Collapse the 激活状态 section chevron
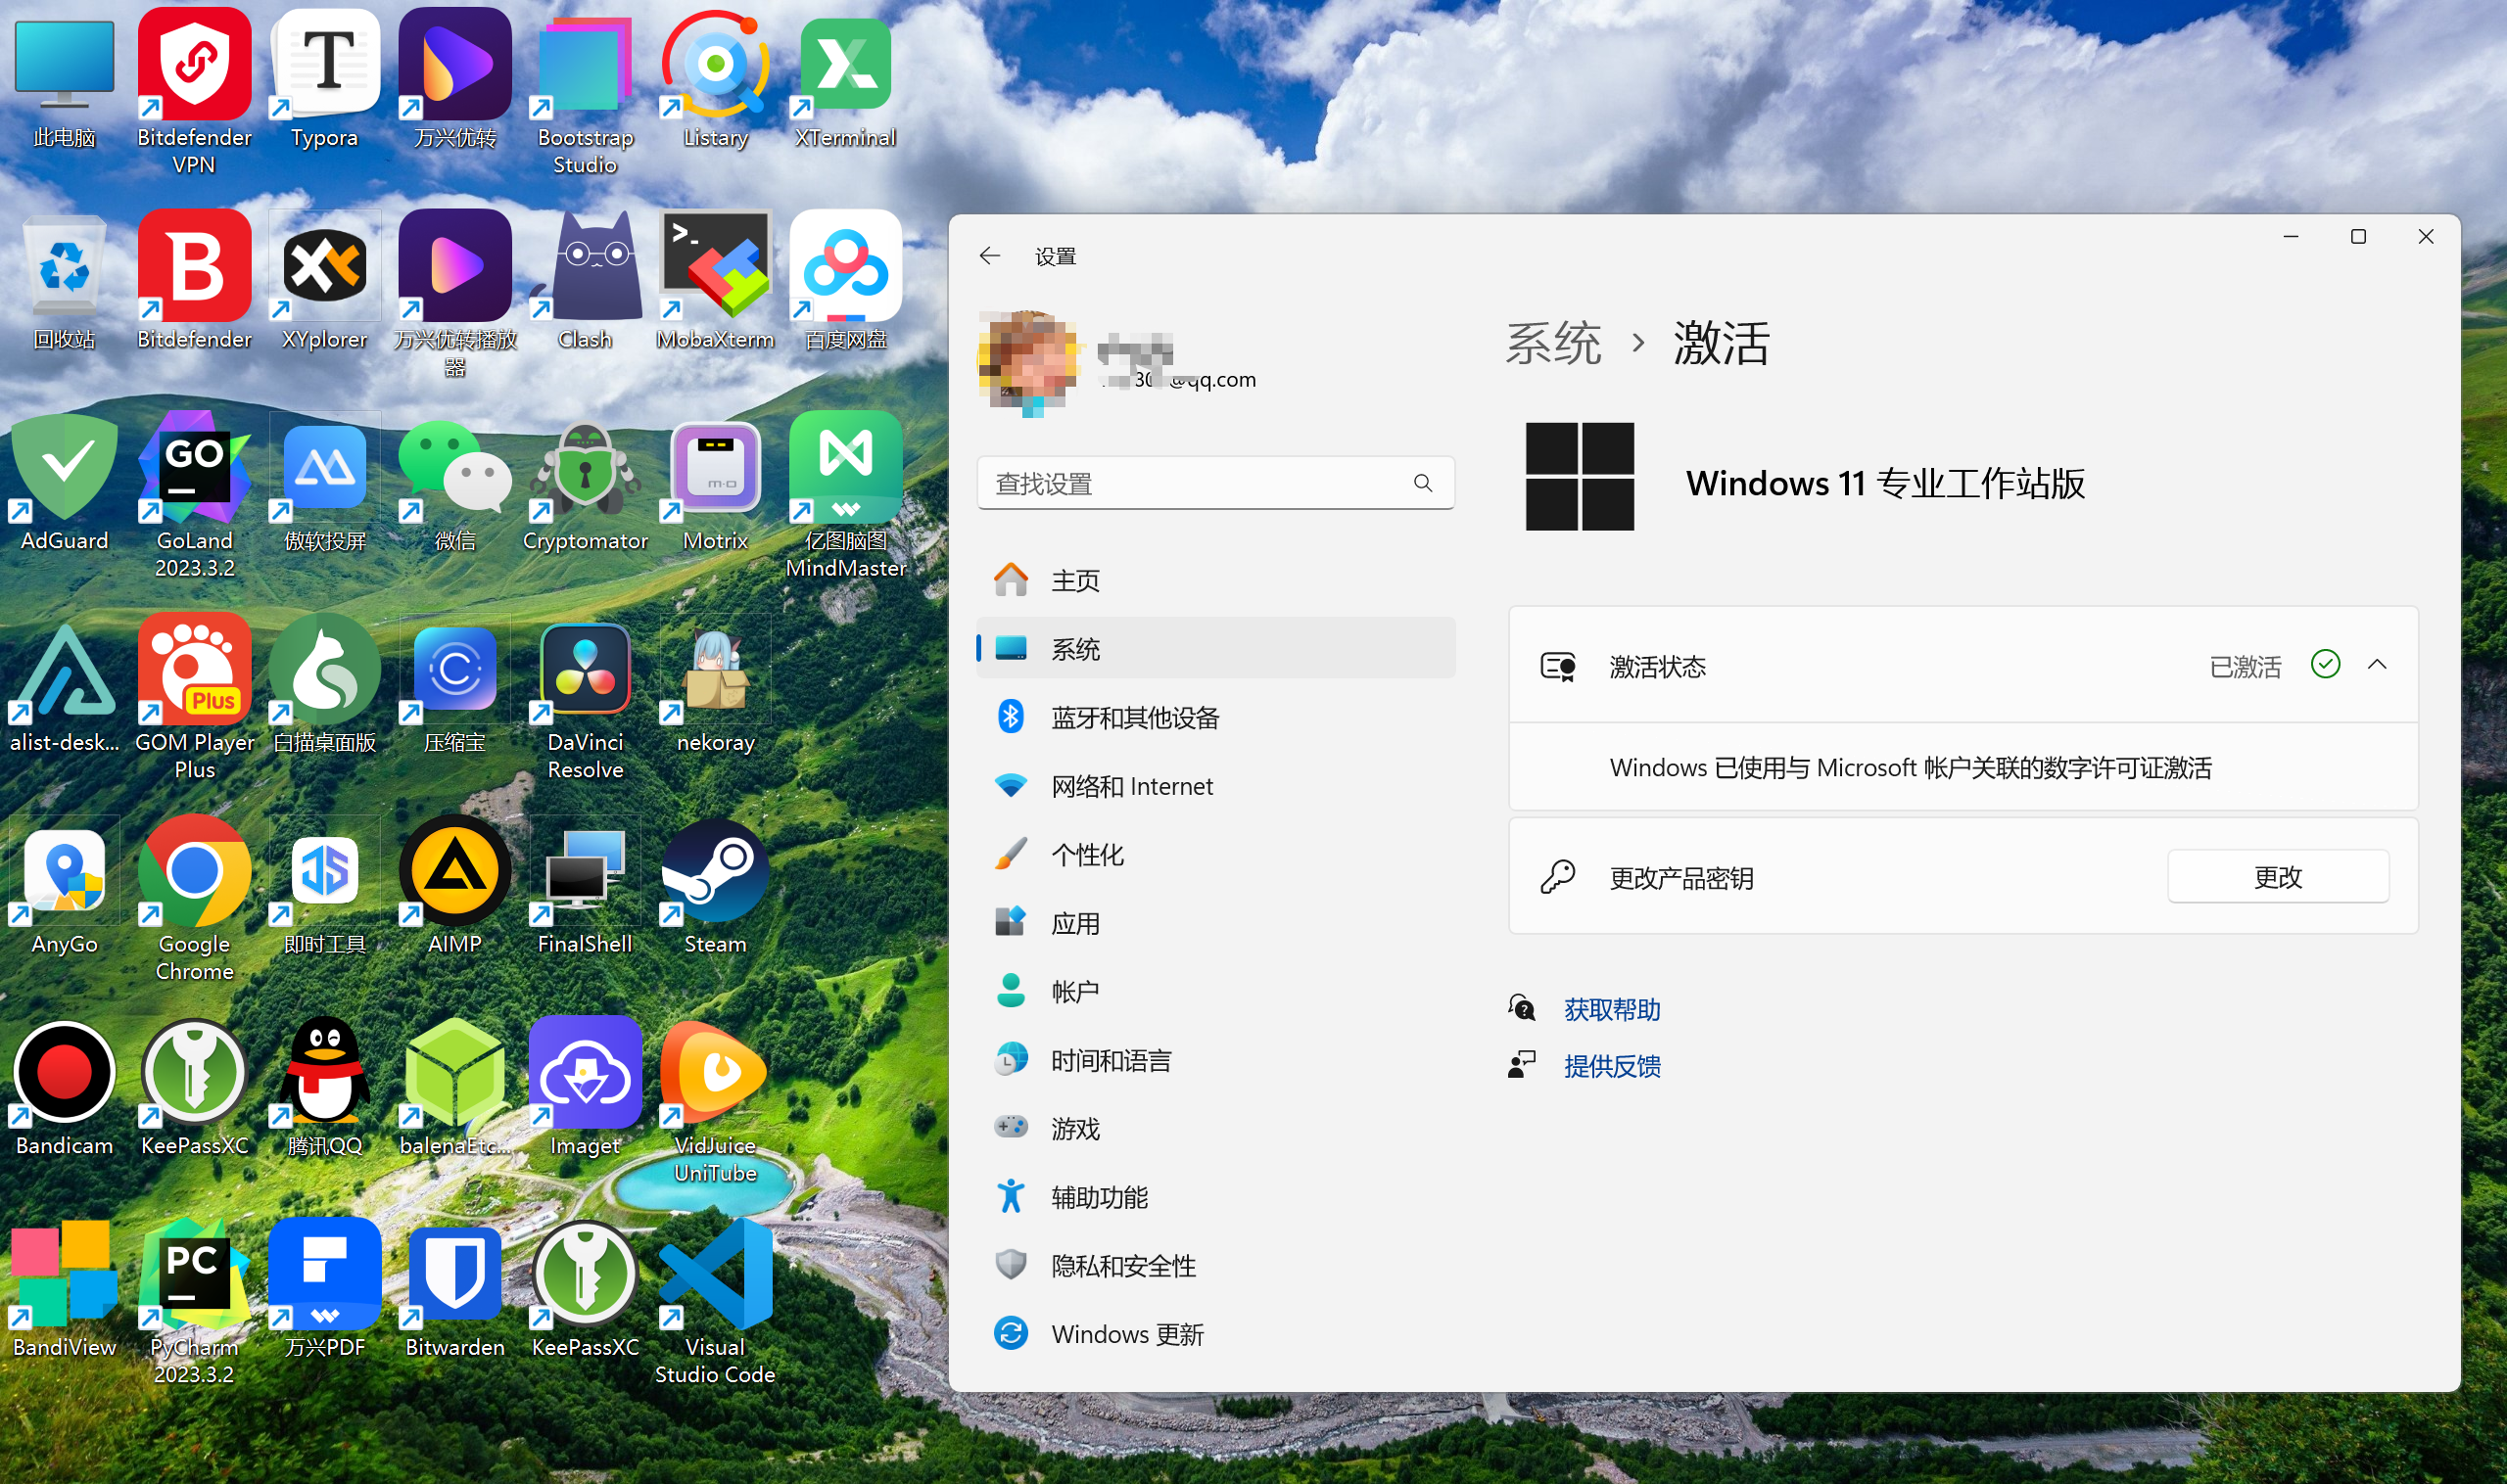Image resolution: width=2507 pixels, height=1484 pixels. (x=2377, y=665)
